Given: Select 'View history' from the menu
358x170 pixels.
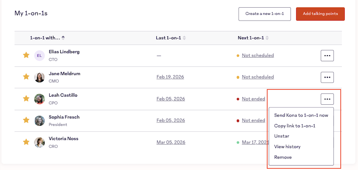Looking at the screenshot, I should click(287, 147).
